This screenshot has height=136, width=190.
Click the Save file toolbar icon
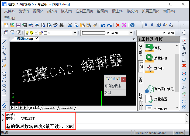[x=18, y=25]
